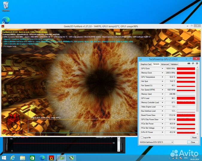202x161 pixels.
Task: Tick the Log to file checkbox
Action: pos(142,137)
